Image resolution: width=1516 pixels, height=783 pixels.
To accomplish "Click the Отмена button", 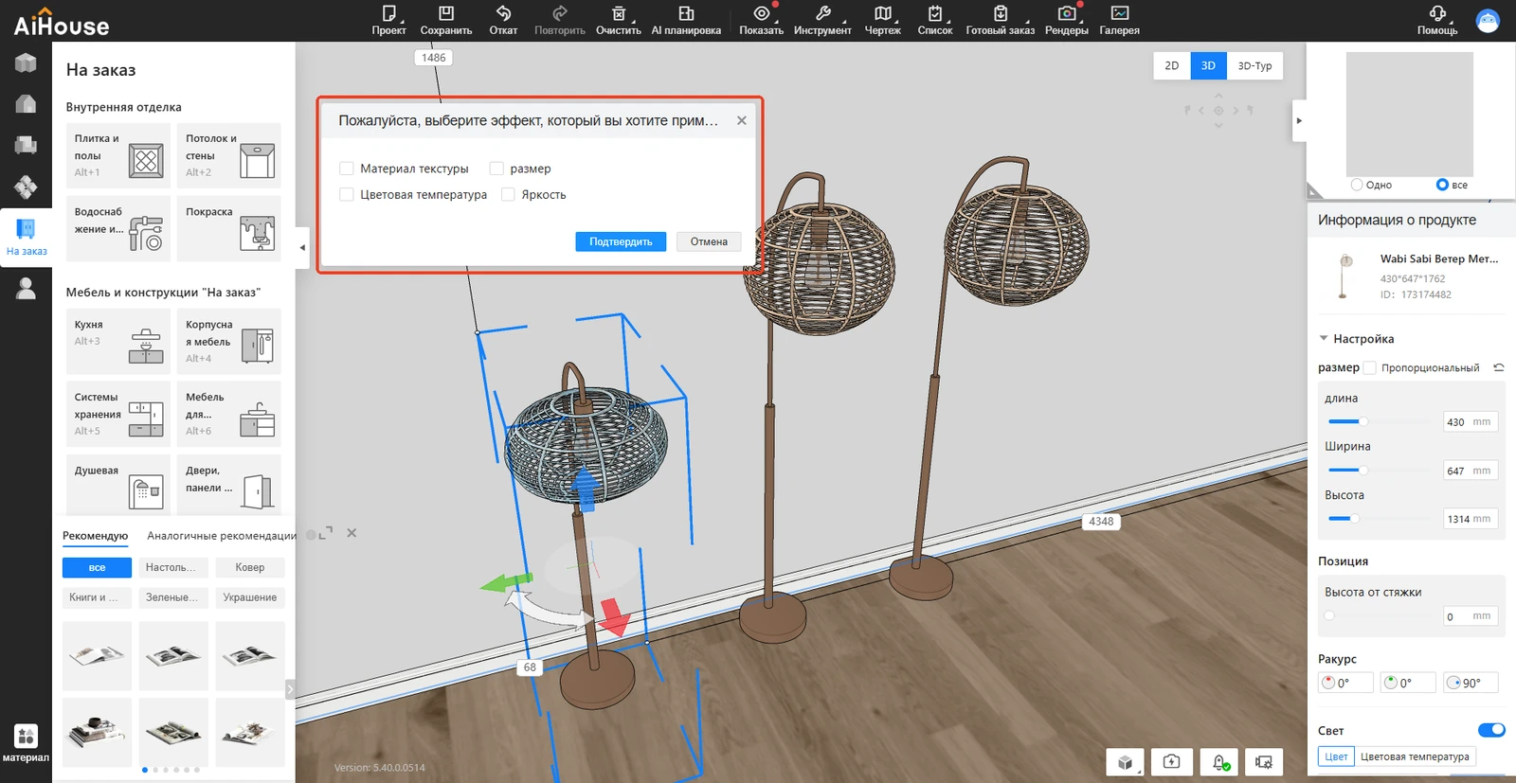I will (x=709, y=242).
